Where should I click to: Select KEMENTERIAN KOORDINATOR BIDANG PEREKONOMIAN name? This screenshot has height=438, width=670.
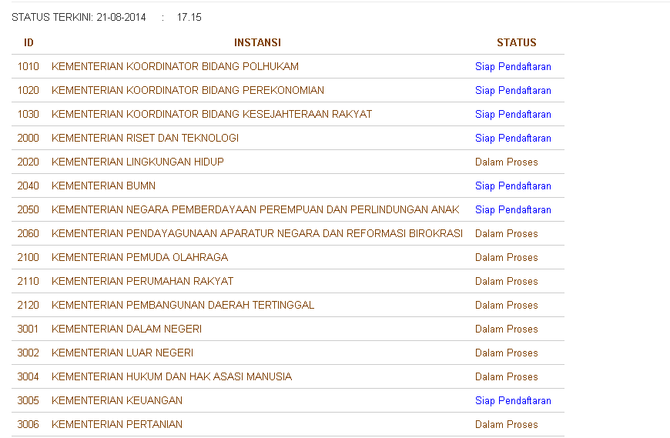pyautogui.click(x=188, y=91)
